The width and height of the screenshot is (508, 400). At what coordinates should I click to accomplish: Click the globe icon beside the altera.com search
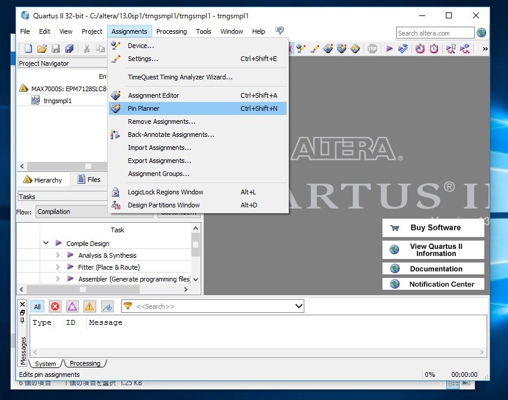[481, 33]
